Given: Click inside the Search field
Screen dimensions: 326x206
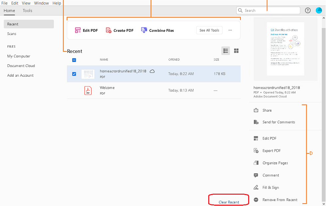Looking at the screenshot, I should tap(268, 10).
